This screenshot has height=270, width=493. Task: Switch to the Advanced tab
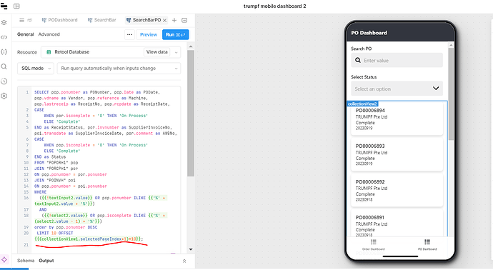(49, 34)
